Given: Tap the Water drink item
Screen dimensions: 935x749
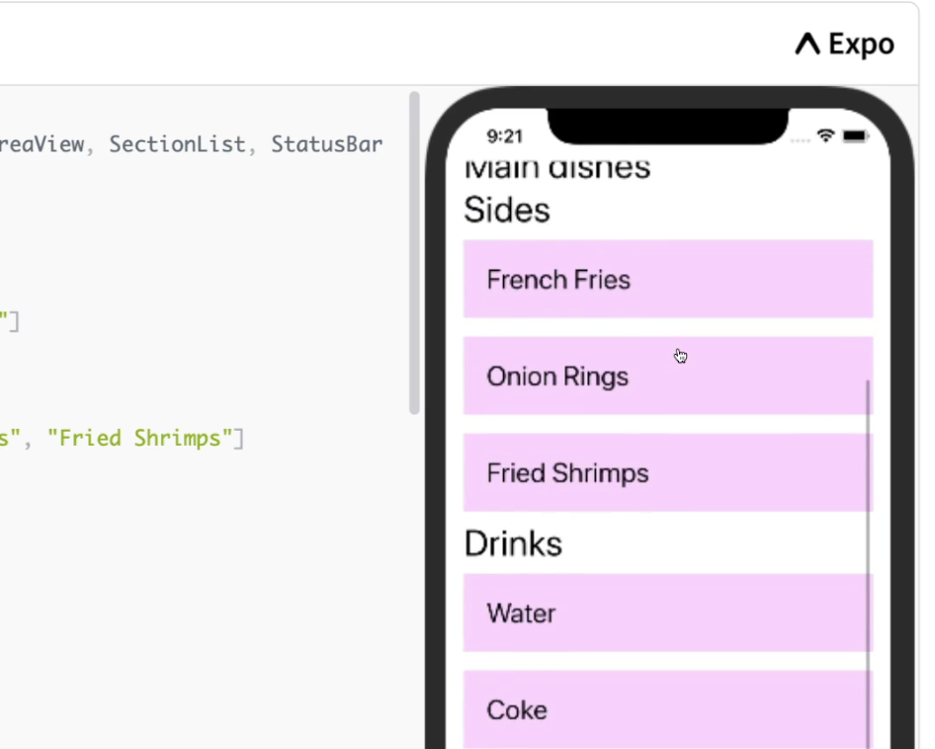Looking at the screenshot, I should click(668, 613).
